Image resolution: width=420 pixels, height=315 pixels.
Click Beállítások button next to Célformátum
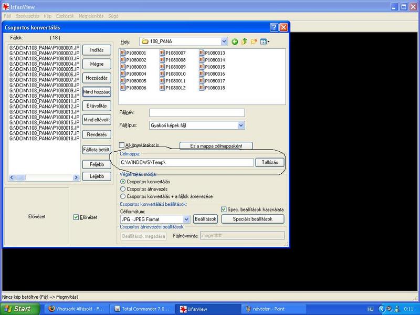tap(205, 219)
